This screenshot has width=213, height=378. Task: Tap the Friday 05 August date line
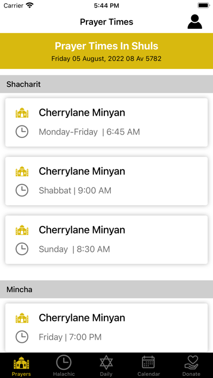click(106, 59)
